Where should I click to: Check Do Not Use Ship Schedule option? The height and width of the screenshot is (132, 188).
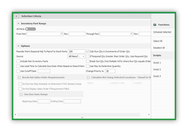point(20,84)
